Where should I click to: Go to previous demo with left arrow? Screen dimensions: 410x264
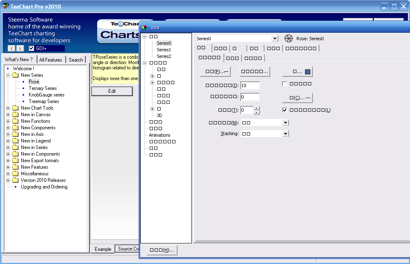click(11, 48)
